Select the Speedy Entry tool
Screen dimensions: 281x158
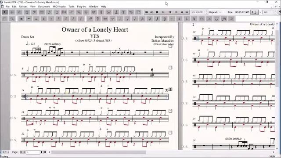pyautogui.click(x=57, y=12)
